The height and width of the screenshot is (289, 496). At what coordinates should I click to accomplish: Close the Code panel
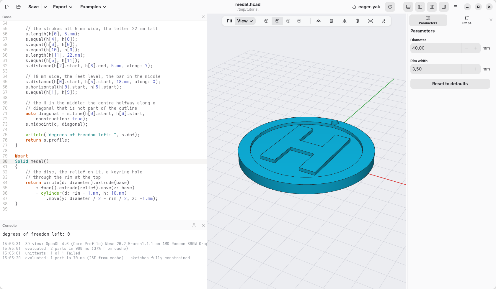point(203,17)
